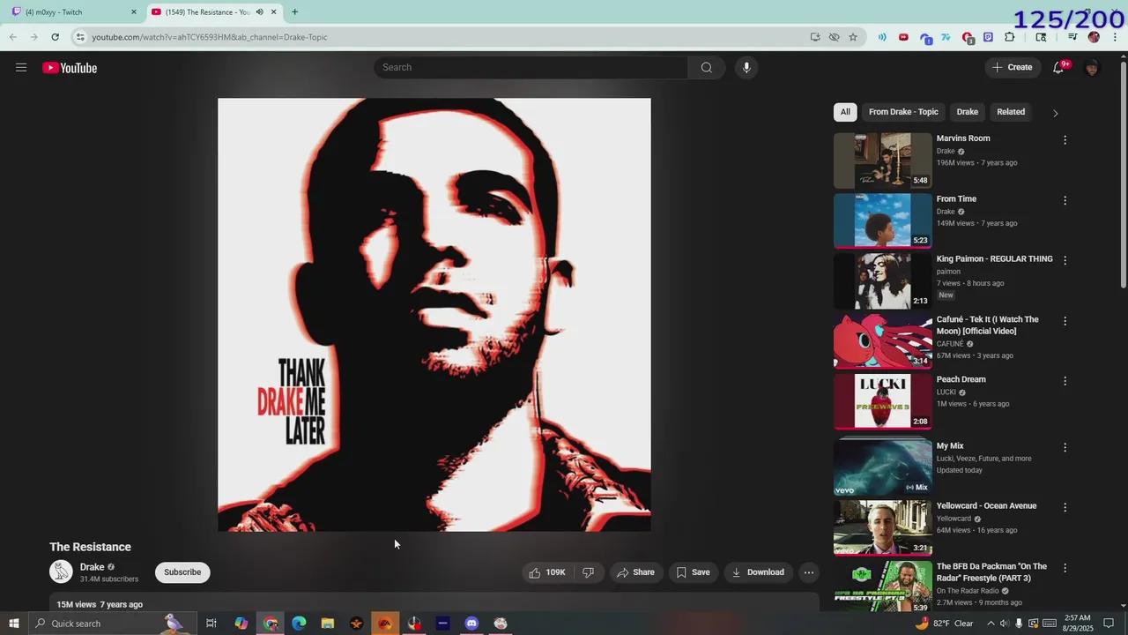Open Drake channel avatar

pyautogui.click(x=61, y=572)
